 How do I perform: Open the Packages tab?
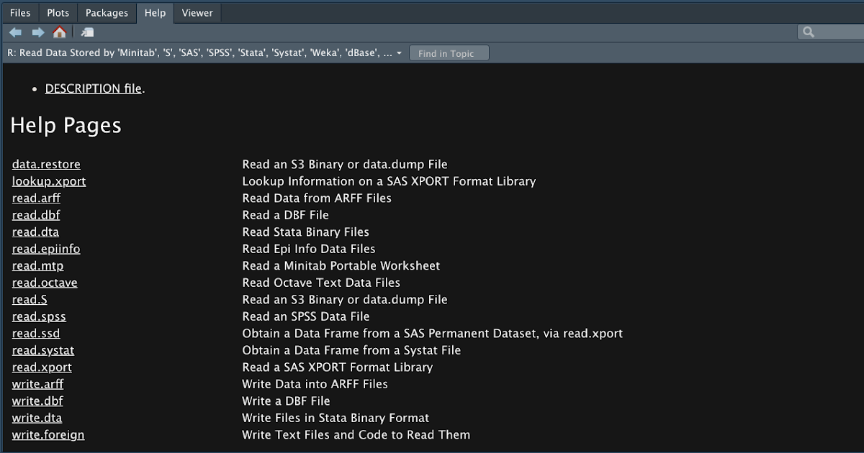(106, 12)
